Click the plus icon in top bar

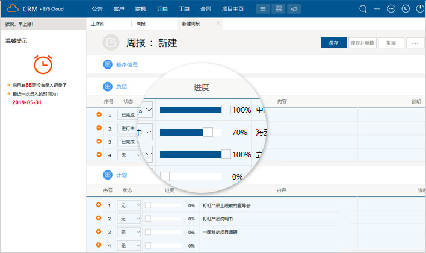[377, 9]
